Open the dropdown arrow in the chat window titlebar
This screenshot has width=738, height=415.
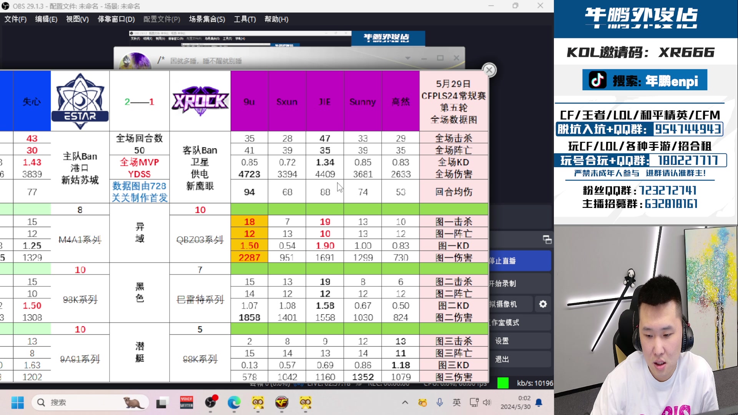(408, 58)
